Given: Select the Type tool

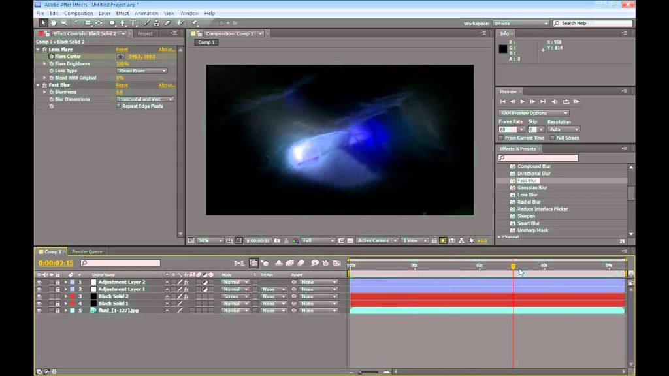Looking at the screenshot, I should (x=133, y=23).
